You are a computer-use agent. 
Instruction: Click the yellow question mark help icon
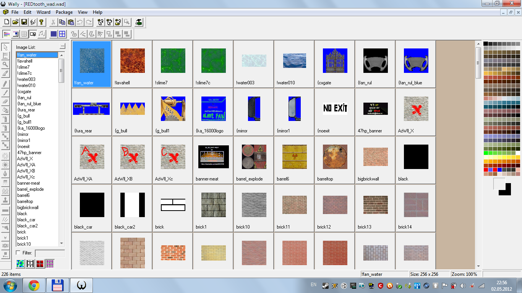pyautogui.click(x=41, y=22)
